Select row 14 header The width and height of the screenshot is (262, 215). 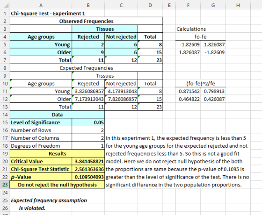click(x=5, y=115)
